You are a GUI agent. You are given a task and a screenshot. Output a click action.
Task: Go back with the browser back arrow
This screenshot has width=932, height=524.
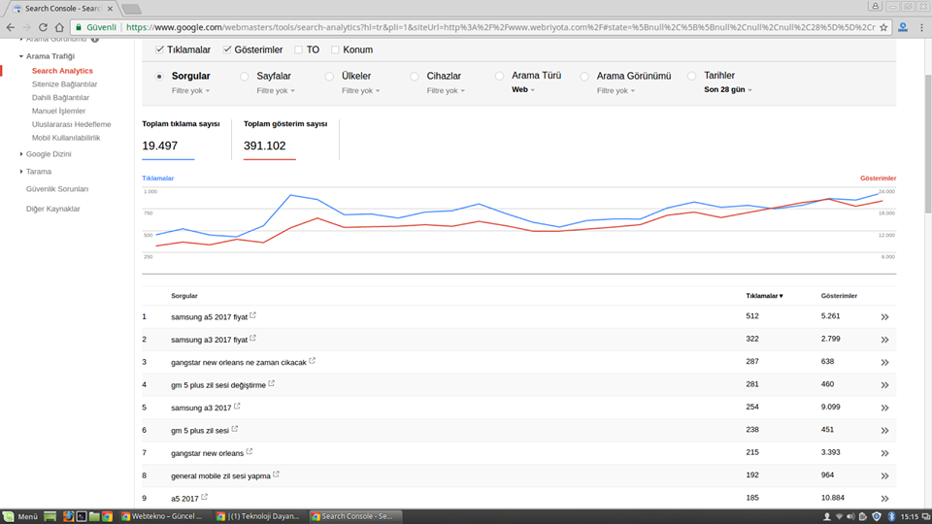click(11, 27)
